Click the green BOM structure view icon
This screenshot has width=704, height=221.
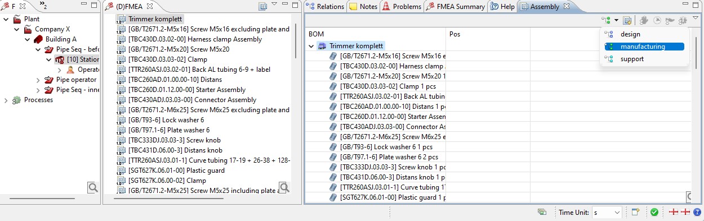pyautogui.click(x=607, y=21)
